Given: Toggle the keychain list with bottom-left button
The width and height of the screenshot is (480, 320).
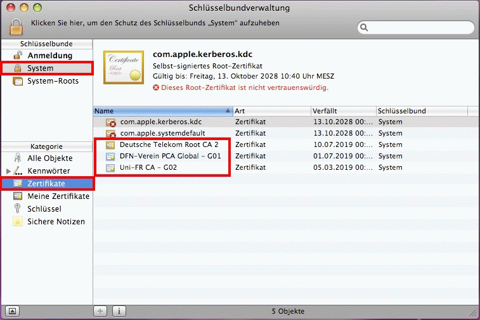Looking at the screenshot, I should coord(12,311).
